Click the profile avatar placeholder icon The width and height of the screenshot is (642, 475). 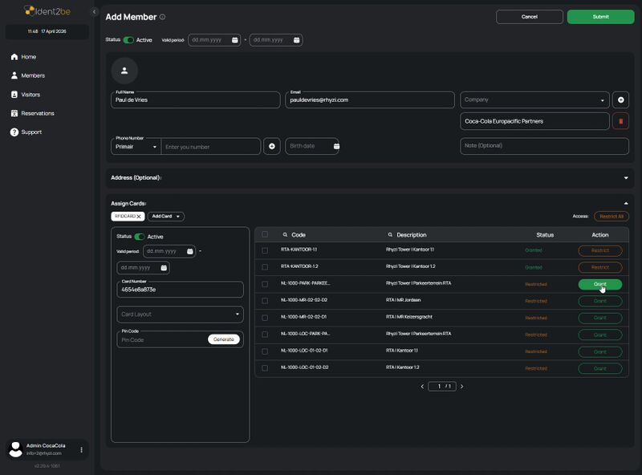(x=124, y=71)
